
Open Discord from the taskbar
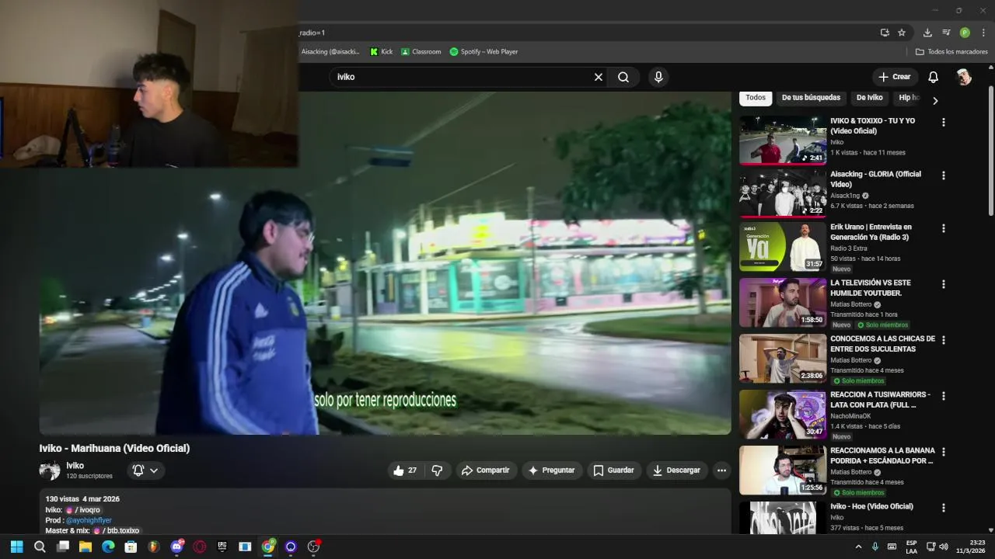(177, 547)
